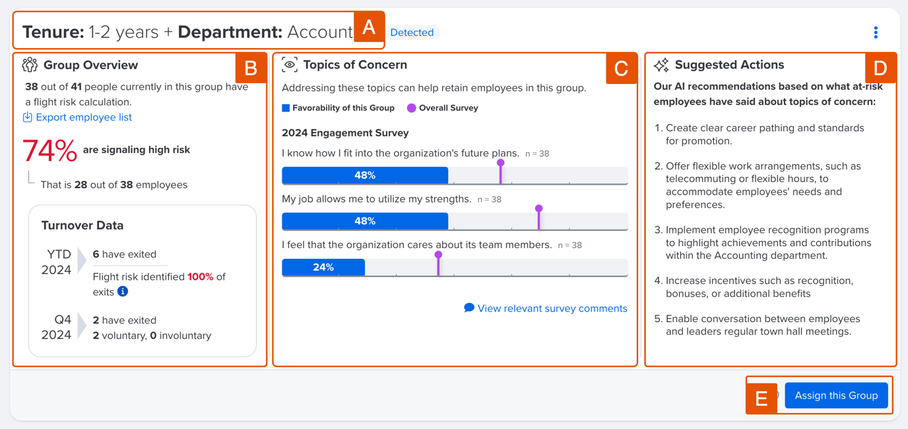The image size is (908, 429).
Task: Click the red 74% high risk figure
Action: [49, 151]
